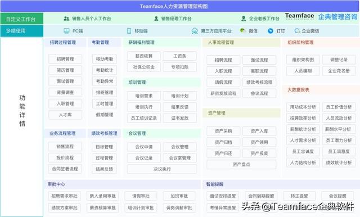Image resolution: width=360 pixels, height=217 pixels.
Task: Click the 招聘需求审批 box
Action: pyautogui.click(x=65, y=196)
